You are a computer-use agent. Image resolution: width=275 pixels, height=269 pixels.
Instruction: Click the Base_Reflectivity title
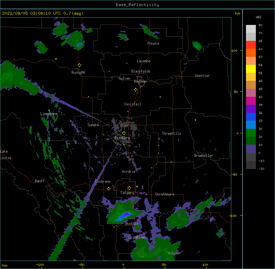click(137, 5)
